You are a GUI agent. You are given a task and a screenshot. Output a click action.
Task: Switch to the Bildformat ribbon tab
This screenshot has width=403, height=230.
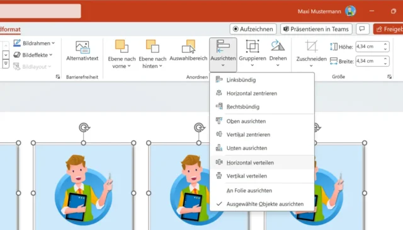(10, 30)
